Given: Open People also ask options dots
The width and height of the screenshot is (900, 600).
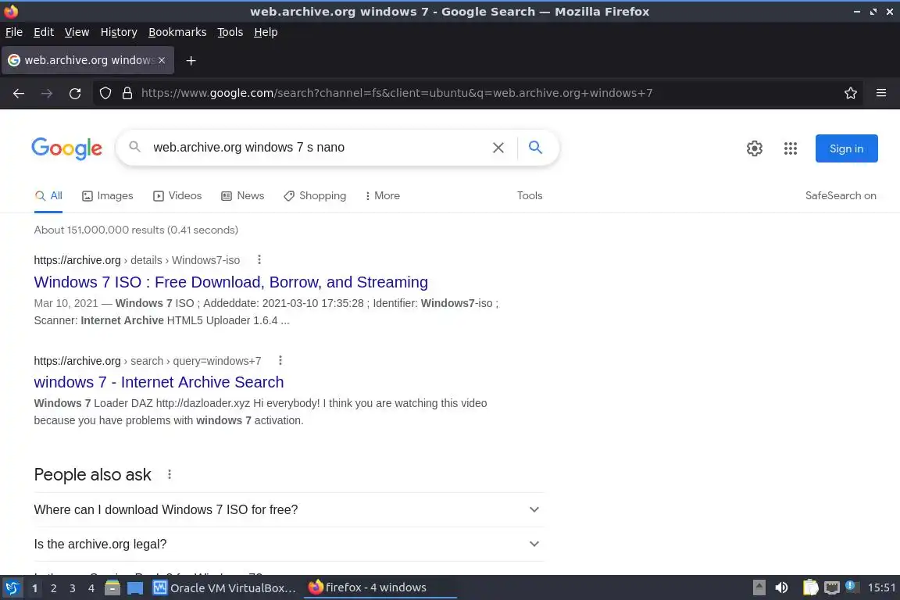Looking at the screenshot, I should (170, 474).
